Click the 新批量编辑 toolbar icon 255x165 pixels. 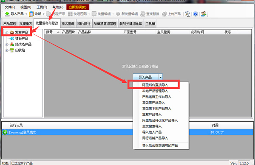coord(118,14)
